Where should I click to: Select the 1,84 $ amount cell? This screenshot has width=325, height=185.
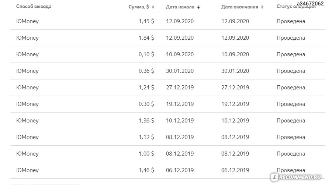click(146, 38)
